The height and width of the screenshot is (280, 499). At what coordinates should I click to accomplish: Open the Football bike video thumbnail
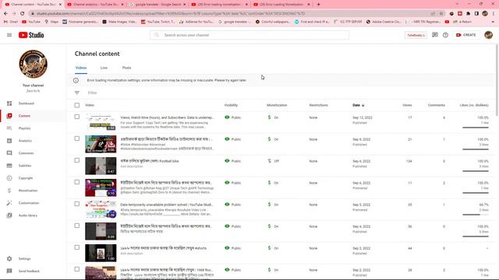click(x=101, y=166)
